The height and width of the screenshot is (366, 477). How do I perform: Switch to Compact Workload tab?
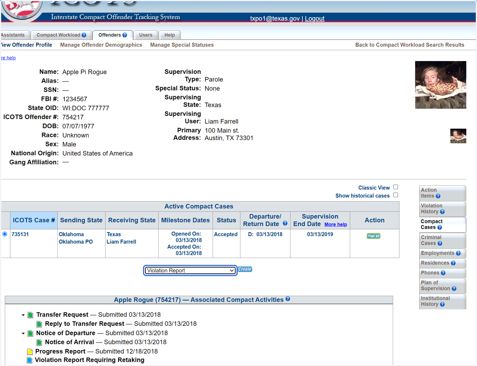[x=61, y=35]
